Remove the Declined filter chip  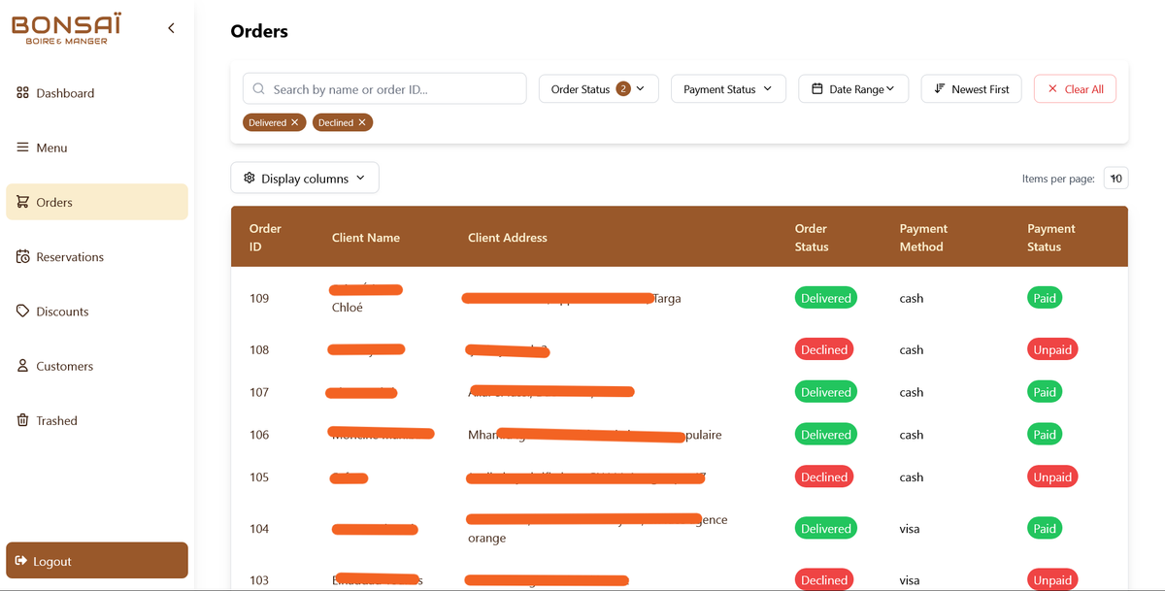point(362,122)
